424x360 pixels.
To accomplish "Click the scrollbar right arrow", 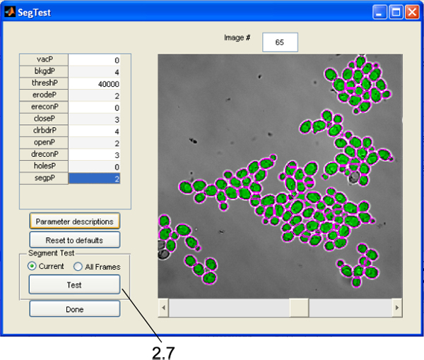I will tap(396, 308).
